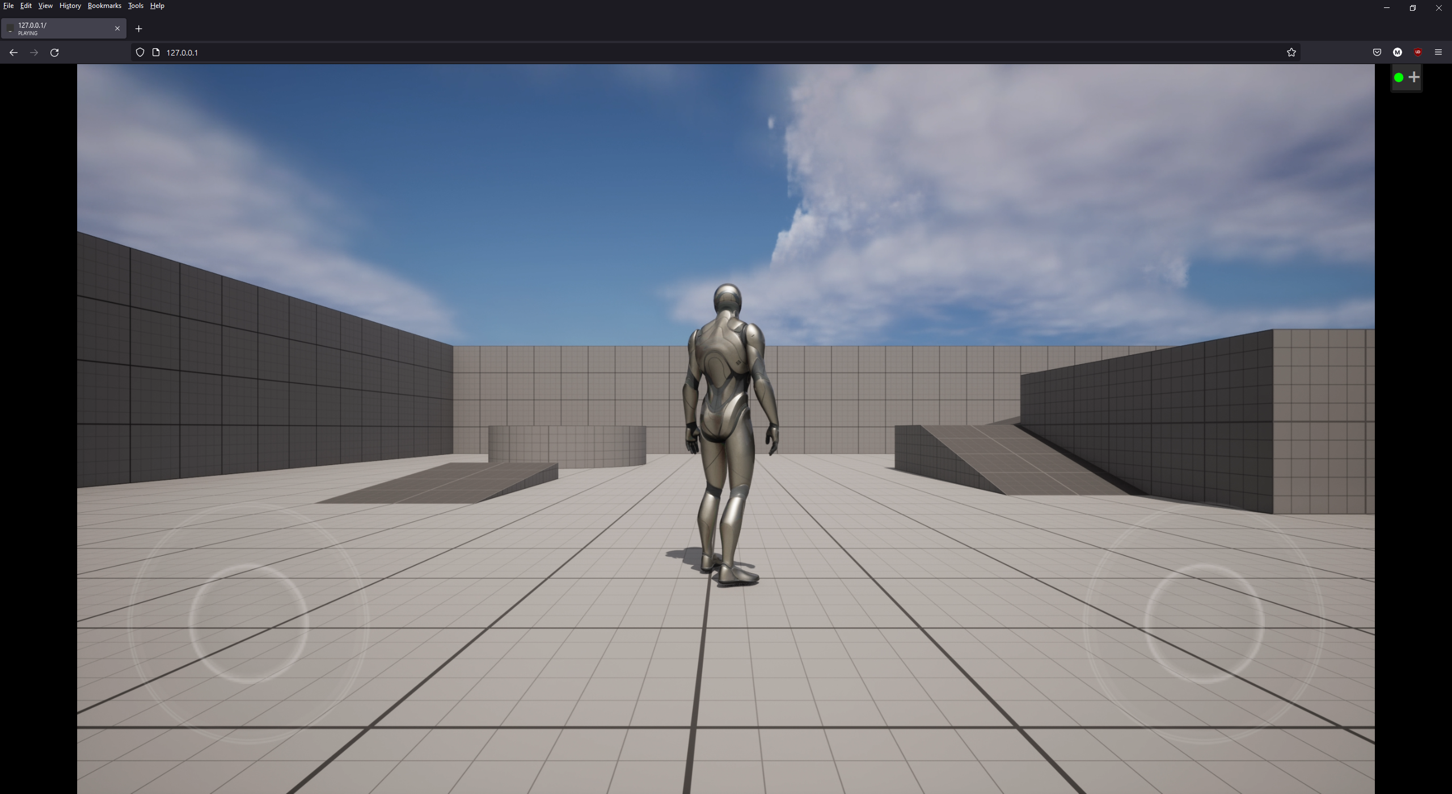Screen dimensions: 1452x794
Task: Open the Firefox hamburger application menu
Action: tap(1438, 52)
